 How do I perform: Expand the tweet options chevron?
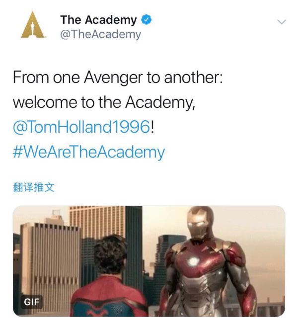coord(282,22)
